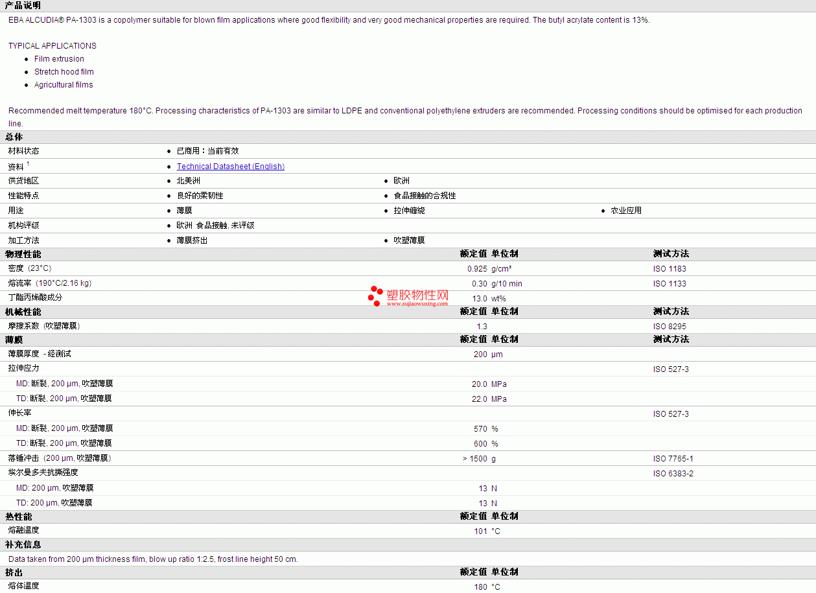
Task: Click the '> 1500' dart impact value
Action: pyautogui.click(x=475, y=459)
